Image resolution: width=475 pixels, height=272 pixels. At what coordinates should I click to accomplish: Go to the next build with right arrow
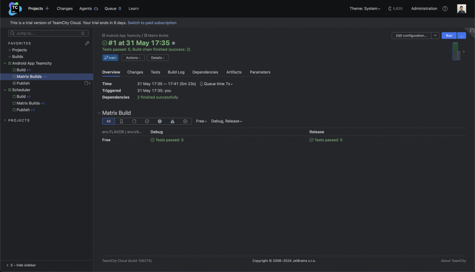click(x=464, y=51)
